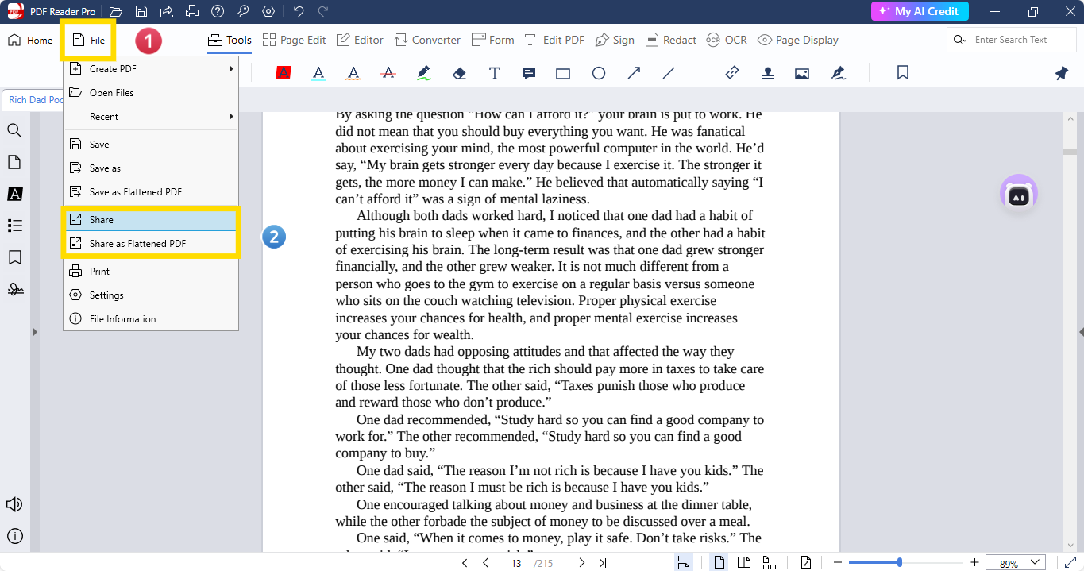Open the floating AI assistant robot
The height and width of the screenshot is (571, 1084).
1018,194
